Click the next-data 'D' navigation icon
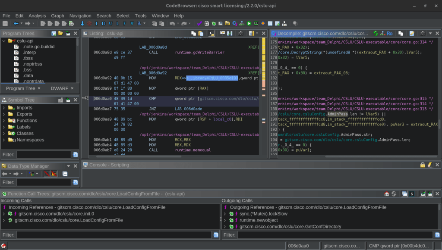The height and width of the screenshot is (250, 442). click(104, 24)
